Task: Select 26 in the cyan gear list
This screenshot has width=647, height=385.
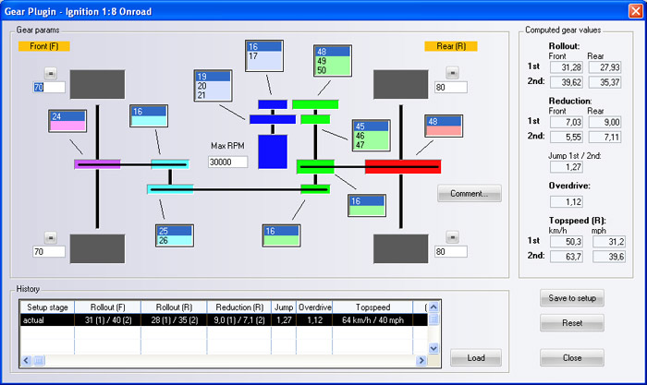Action: (175, 240)
